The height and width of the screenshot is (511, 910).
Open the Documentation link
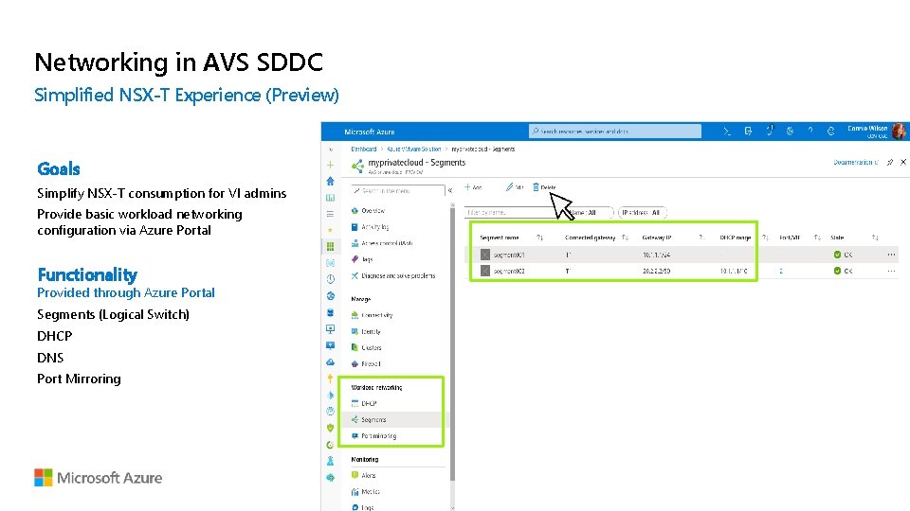(856, 163)
